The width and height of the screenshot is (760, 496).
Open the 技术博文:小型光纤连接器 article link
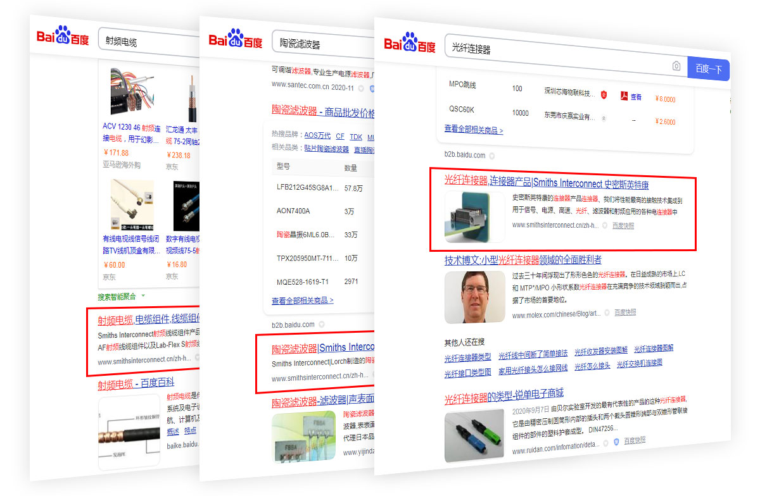point(522,260)
